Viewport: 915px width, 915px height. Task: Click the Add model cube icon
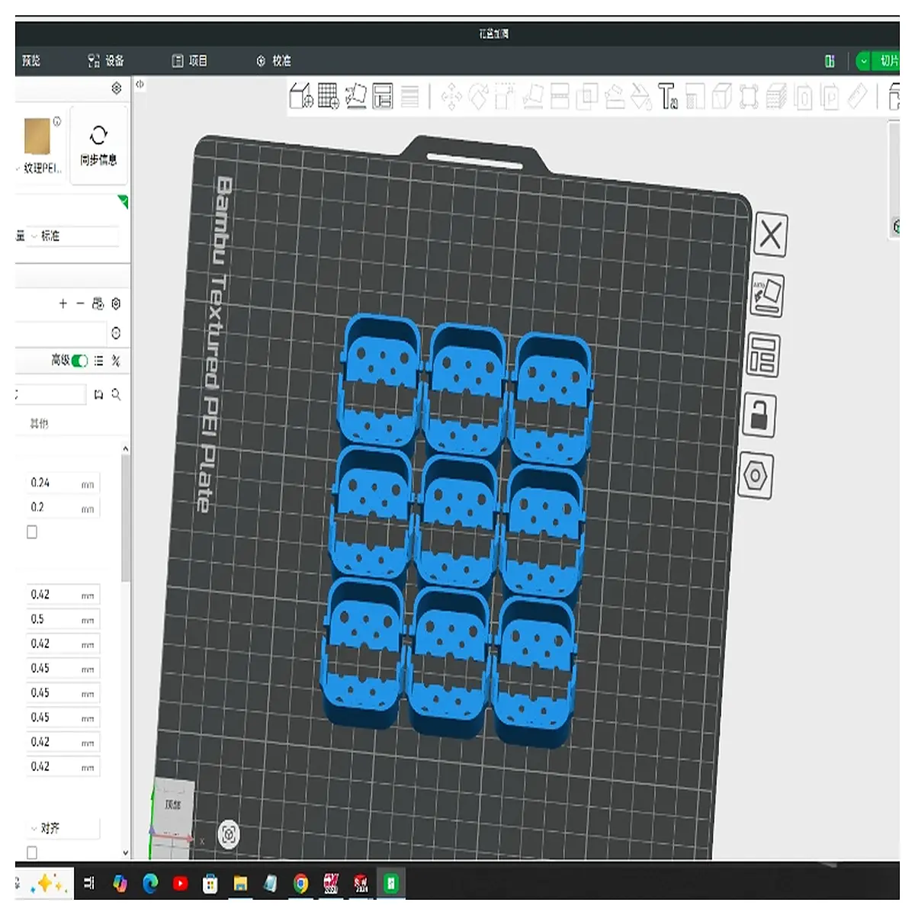pos(301,96)
